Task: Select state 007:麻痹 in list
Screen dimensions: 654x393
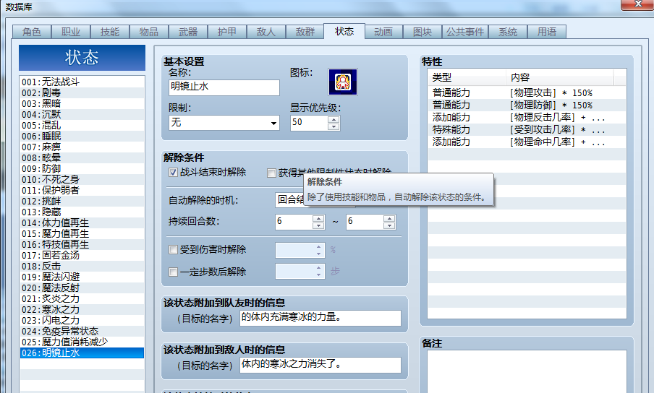Action: click(82, 147)
